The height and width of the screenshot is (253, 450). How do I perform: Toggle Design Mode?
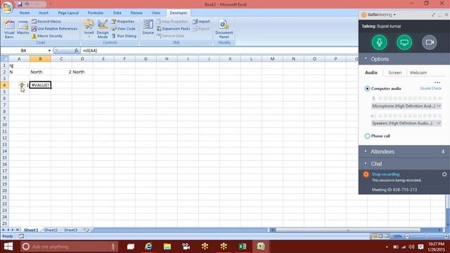103,29
